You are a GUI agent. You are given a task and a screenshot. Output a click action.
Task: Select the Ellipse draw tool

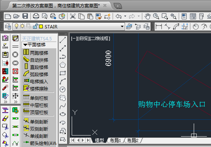click(63, 114)
